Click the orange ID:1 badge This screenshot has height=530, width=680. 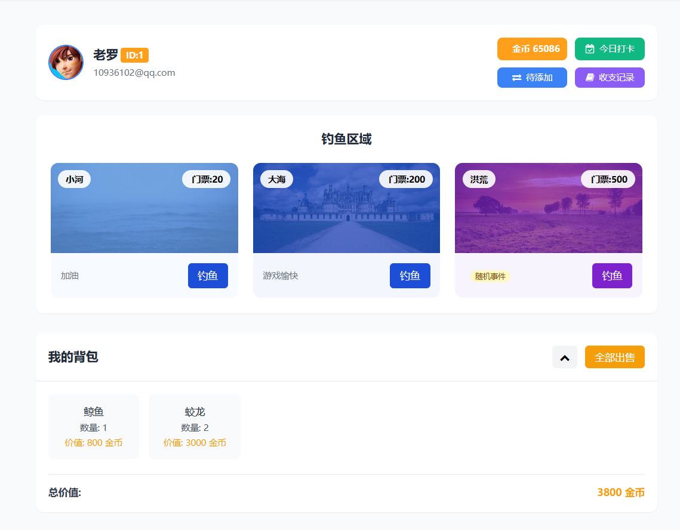tap(134, 56)
